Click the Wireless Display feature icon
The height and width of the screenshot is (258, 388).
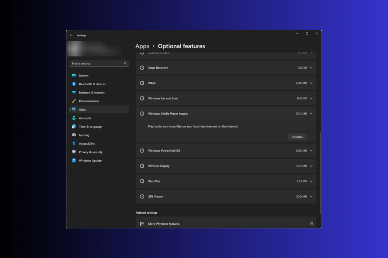(142, 166)
